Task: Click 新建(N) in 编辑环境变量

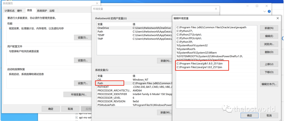Action: click(269, 28)
